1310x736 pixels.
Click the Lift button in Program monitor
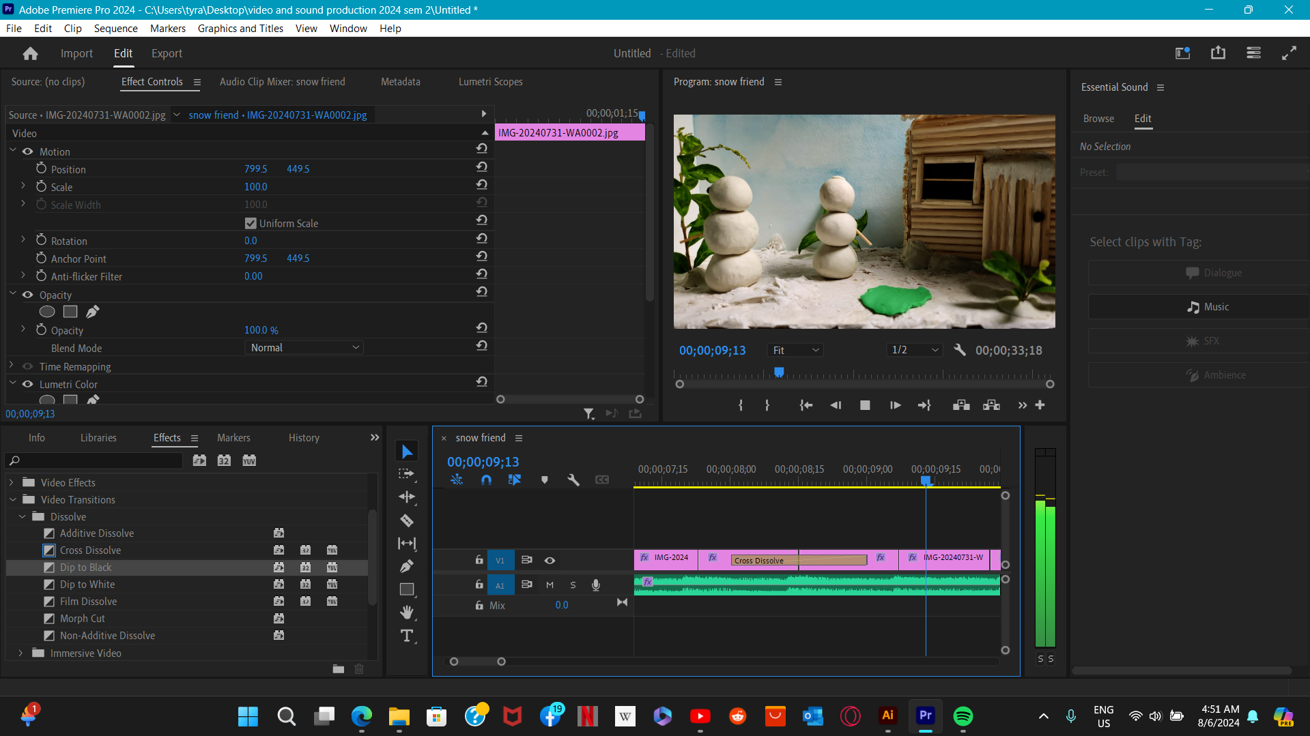[961, 405]
